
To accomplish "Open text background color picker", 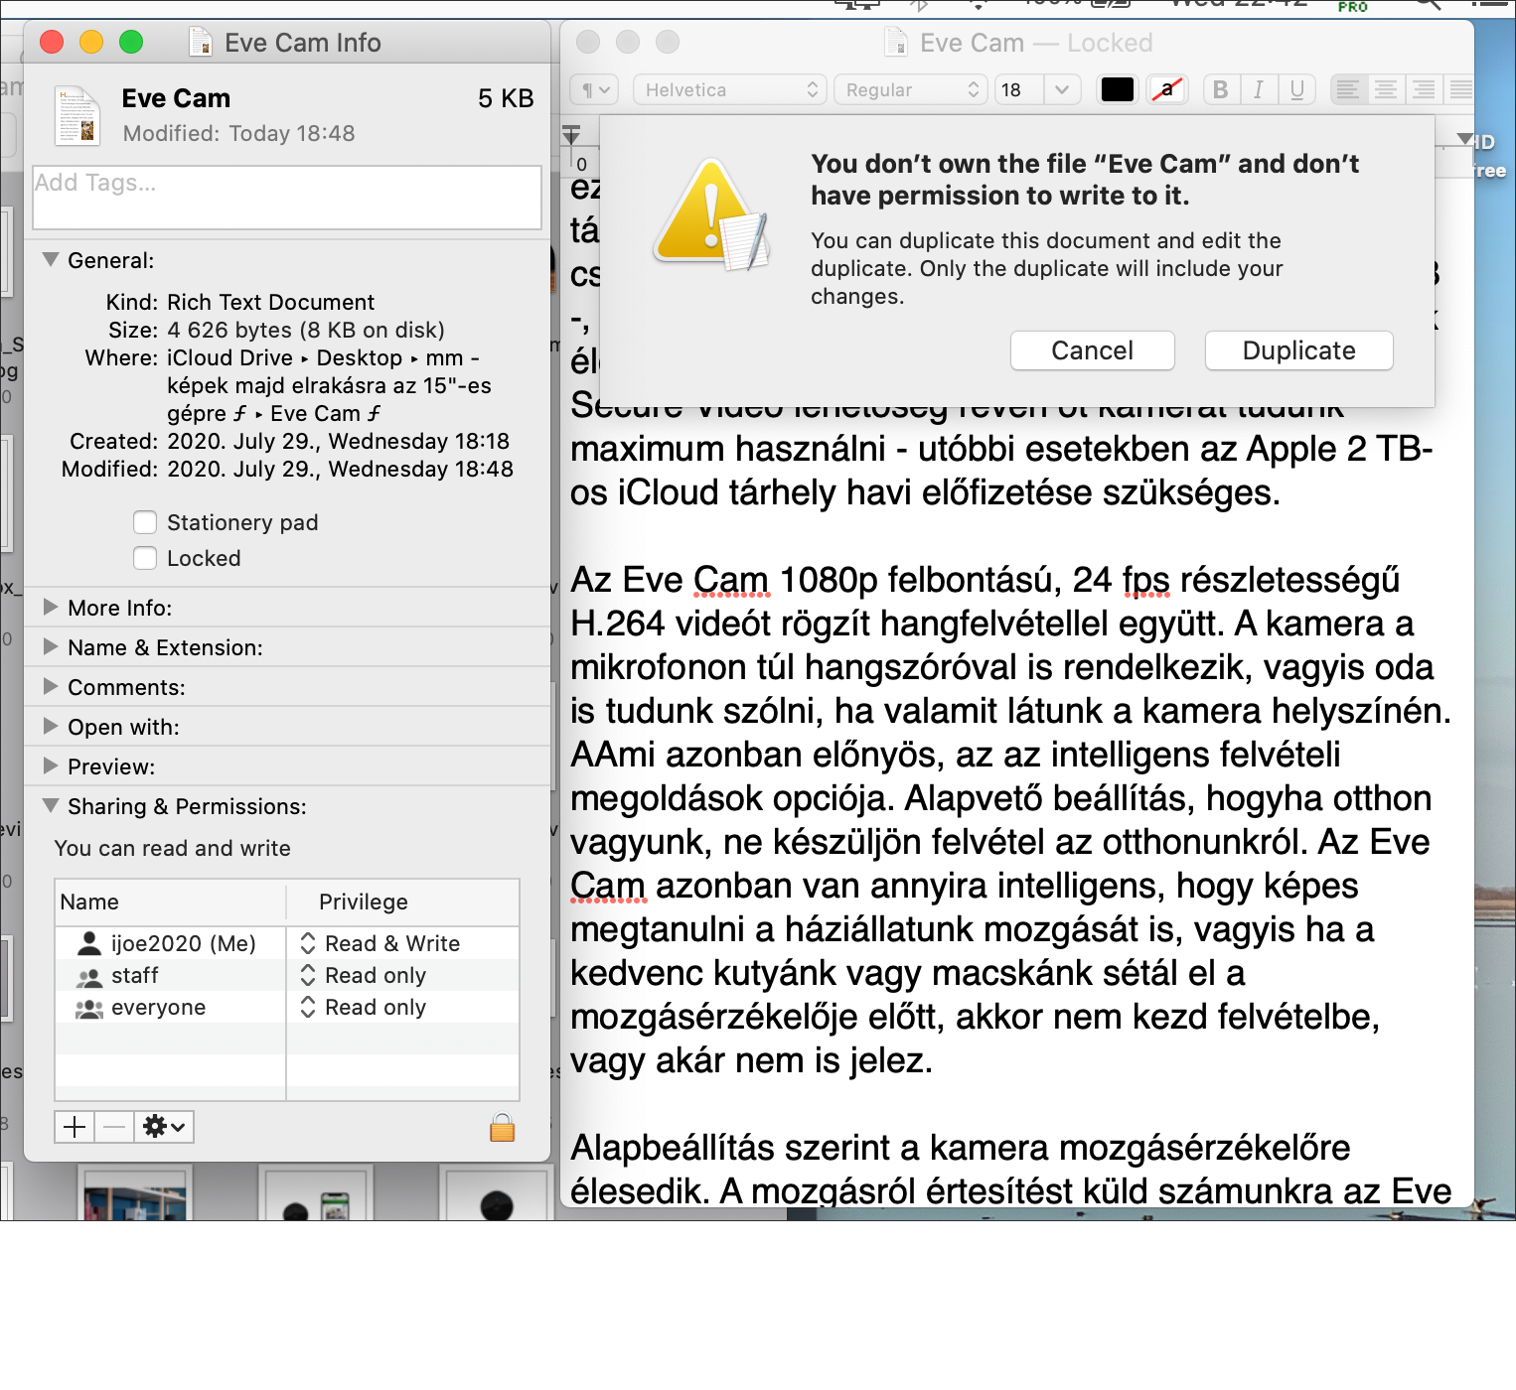I will tap(1167, 90).
